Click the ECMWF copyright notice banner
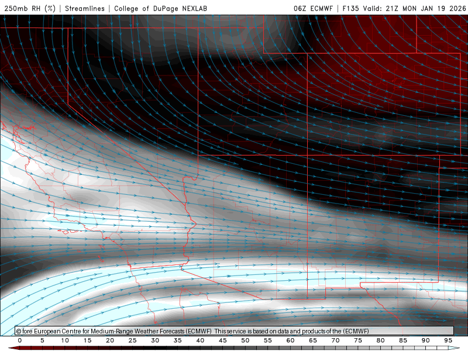The width and height of the screenshot is (468, 351). (235, 331)
